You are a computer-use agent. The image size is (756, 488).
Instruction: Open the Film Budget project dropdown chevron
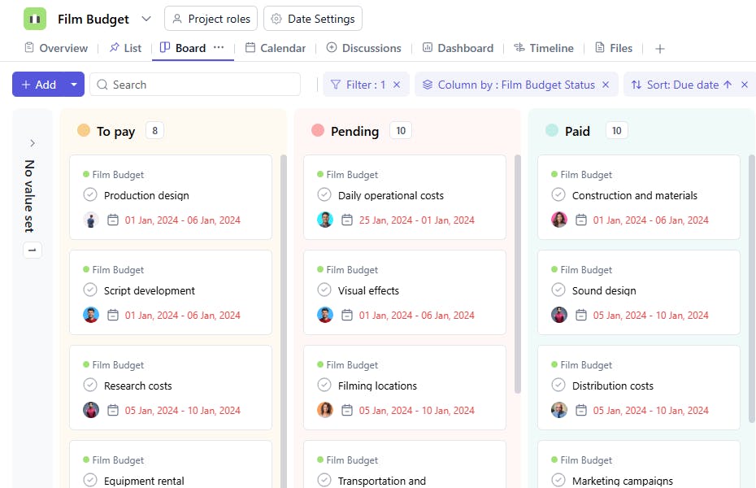(146, 19)
